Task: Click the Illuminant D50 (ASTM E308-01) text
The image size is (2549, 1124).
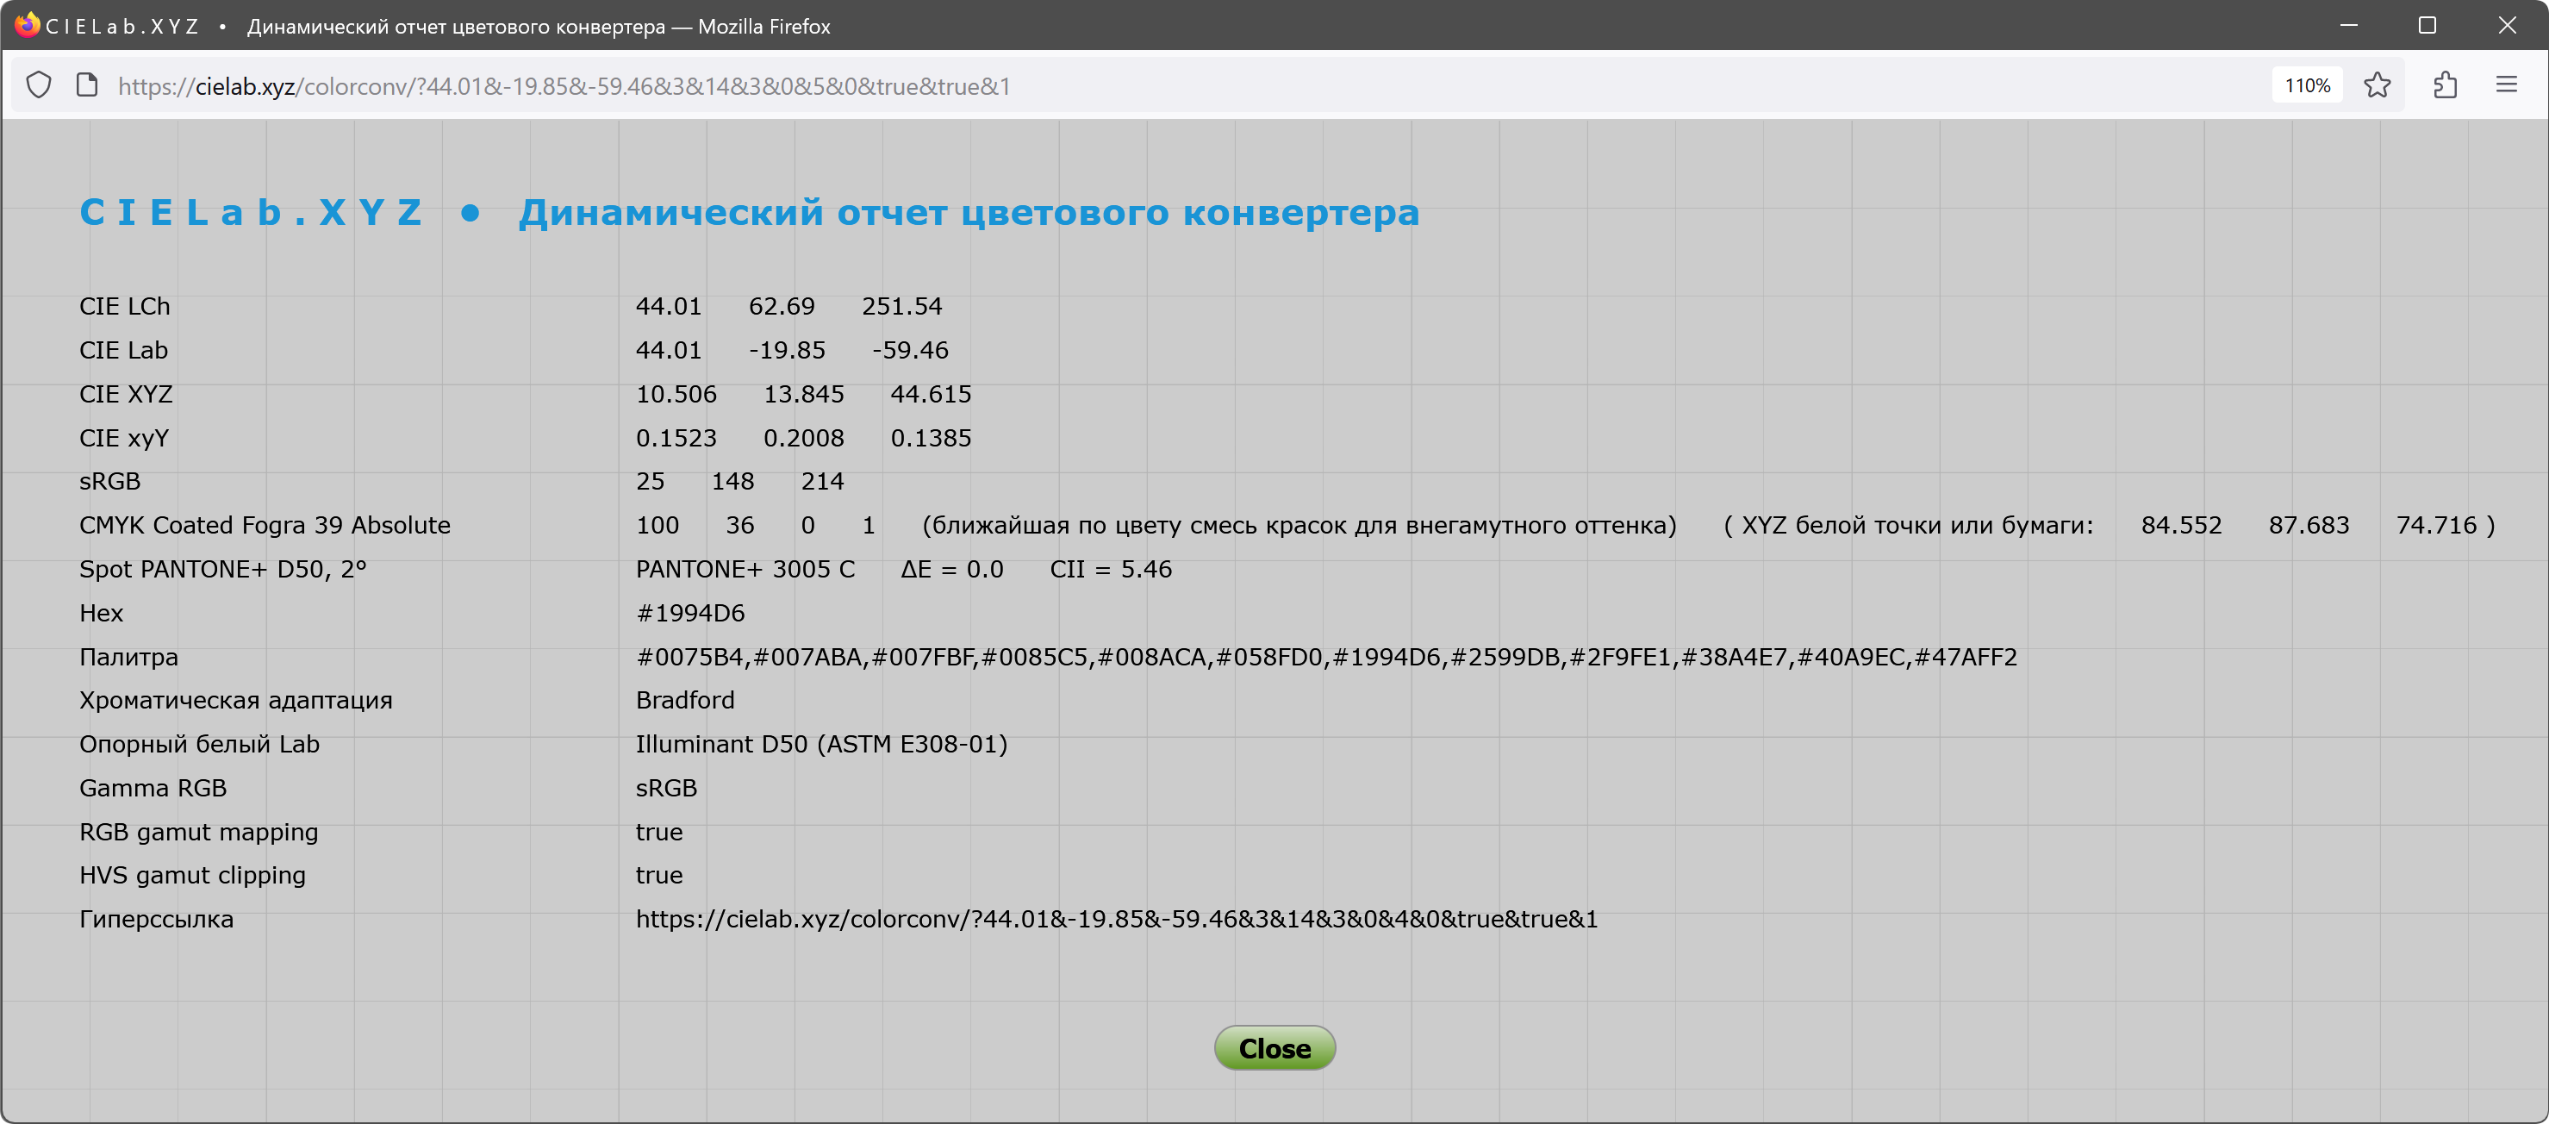Action: click(x=821, y=744)
